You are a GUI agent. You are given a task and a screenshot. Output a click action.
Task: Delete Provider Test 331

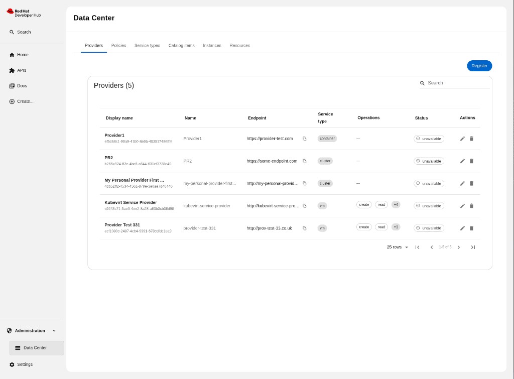[471, 228]
